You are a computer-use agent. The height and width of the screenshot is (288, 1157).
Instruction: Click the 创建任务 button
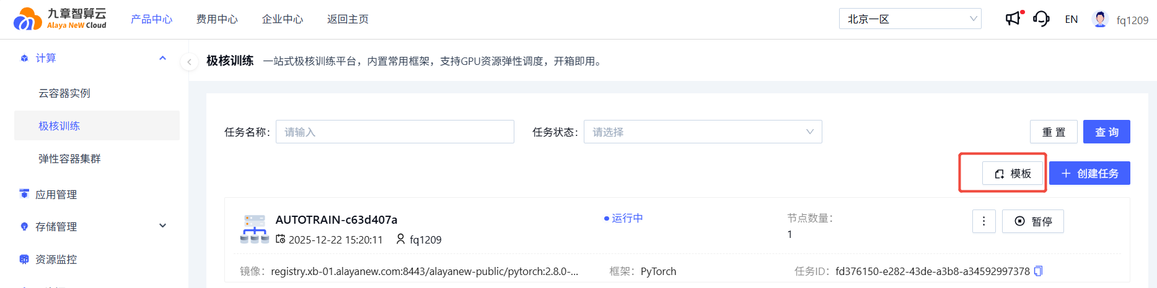(1089, 173)
